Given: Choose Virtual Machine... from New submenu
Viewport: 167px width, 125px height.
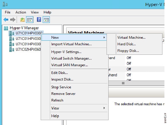Looking at the screenshot, I should [x=131, y=37].
